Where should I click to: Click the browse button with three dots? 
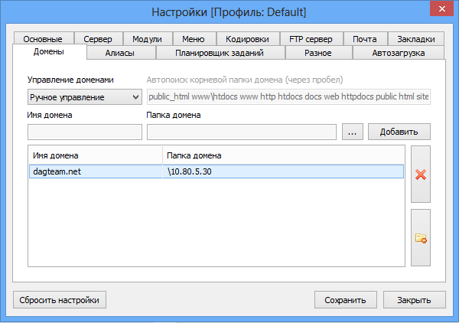(352, 132)
